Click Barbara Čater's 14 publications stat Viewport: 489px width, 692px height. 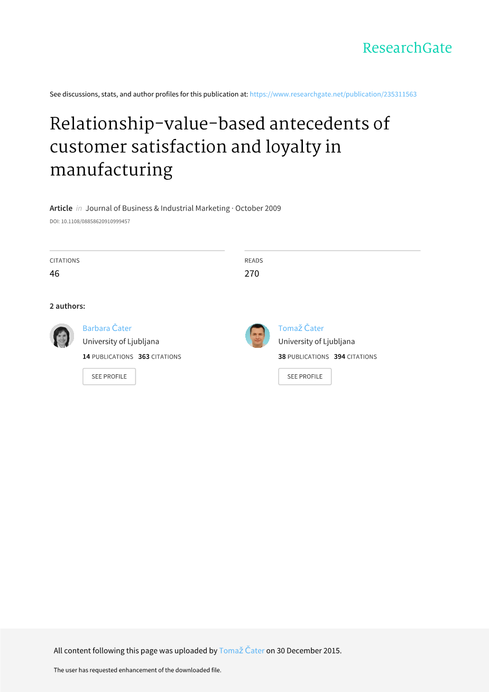click(108, 357)
